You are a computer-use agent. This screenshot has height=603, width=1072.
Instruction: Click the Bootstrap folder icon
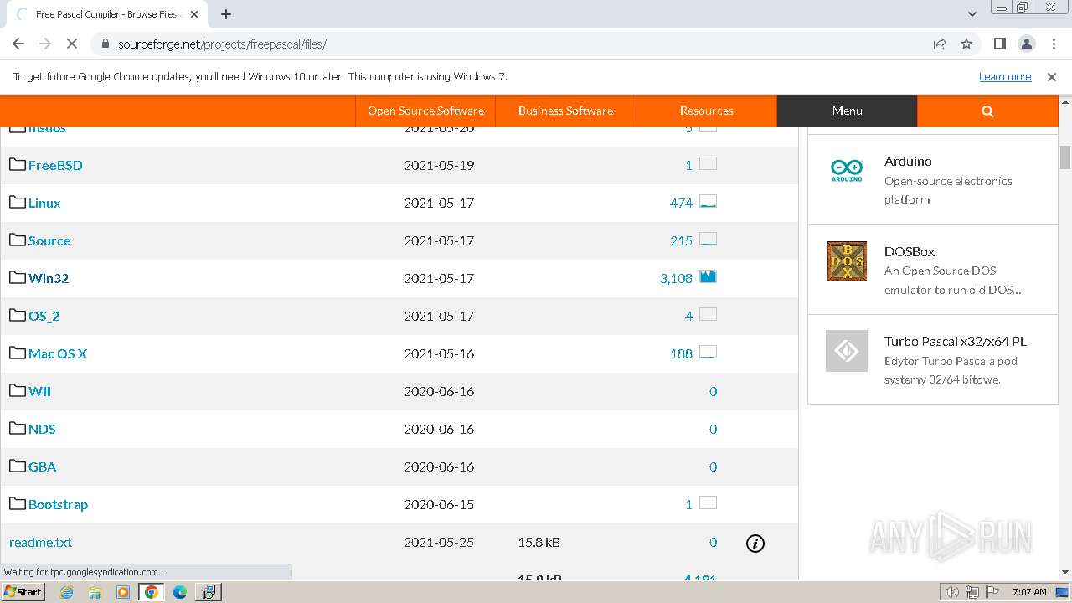pyautogui.click(x=18, y=503)
